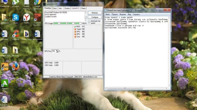Click the 'выставляем значение GPU FA' line
197x110 pixels.
coord(120,28)
